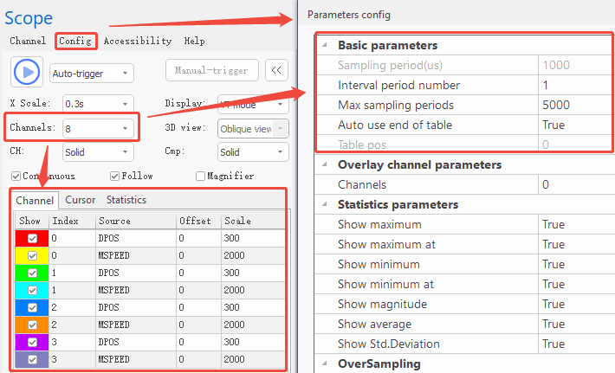Expand the OverSampling section arrow
Image resolution: width=615 pixels, height=373 pixels.
[324, 363]
